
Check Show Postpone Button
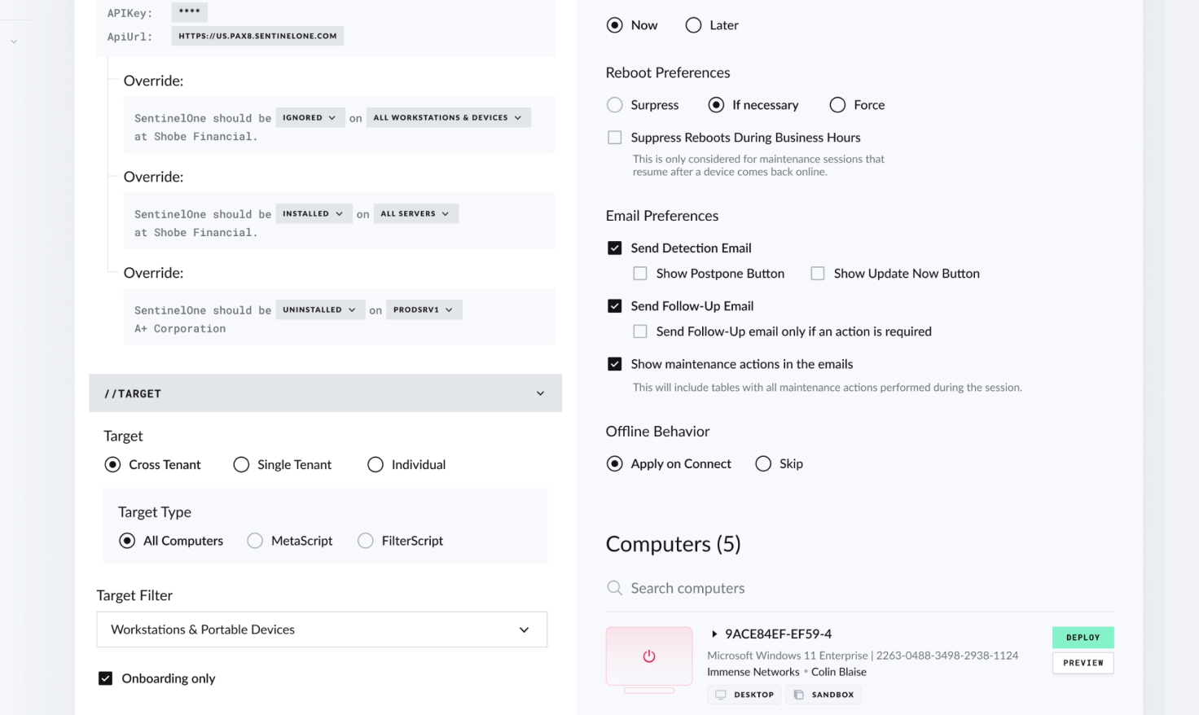tap(640, 274)
